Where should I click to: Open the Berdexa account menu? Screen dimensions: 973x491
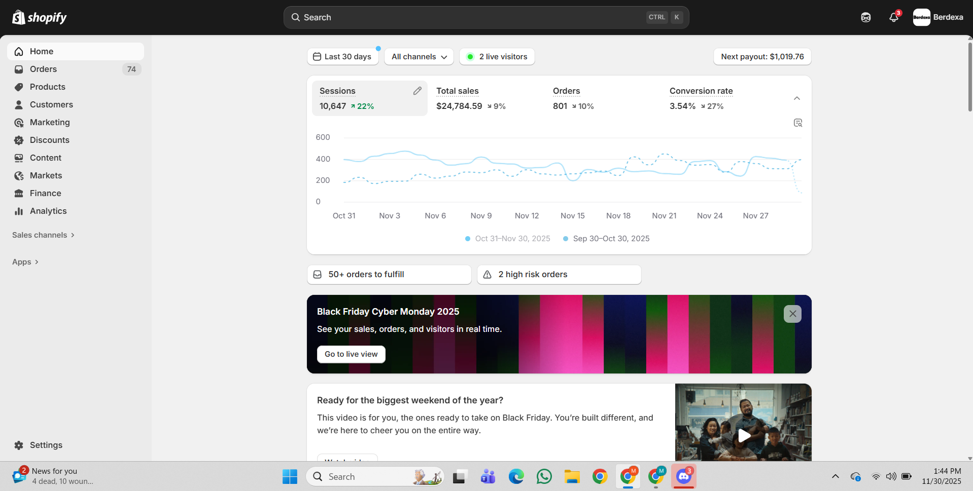pos(938,17)
